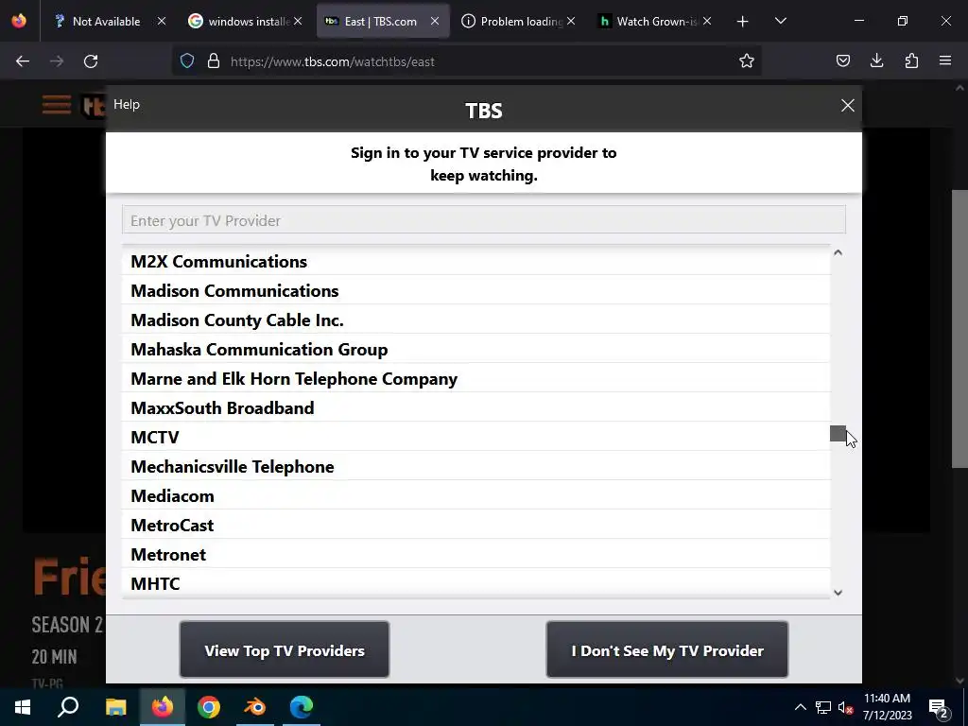Close the Watch Grown-ish tab
968x726 pixels.
[707, 22]
